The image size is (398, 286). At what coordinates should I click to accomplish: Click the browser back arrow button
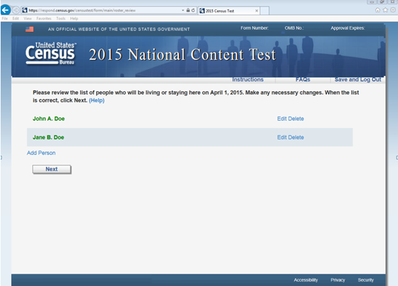coord(5,10)
